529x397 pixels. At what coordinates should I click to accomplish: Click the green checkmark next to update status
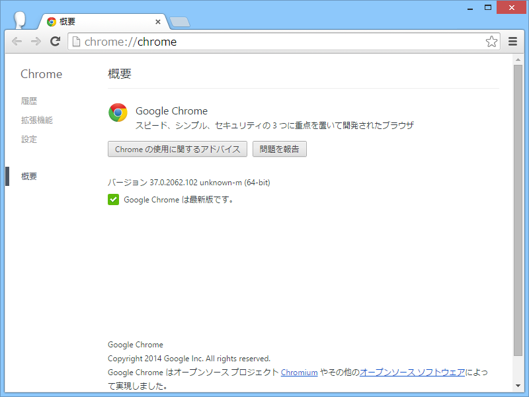pyautogui.click(x=114, y=199)
